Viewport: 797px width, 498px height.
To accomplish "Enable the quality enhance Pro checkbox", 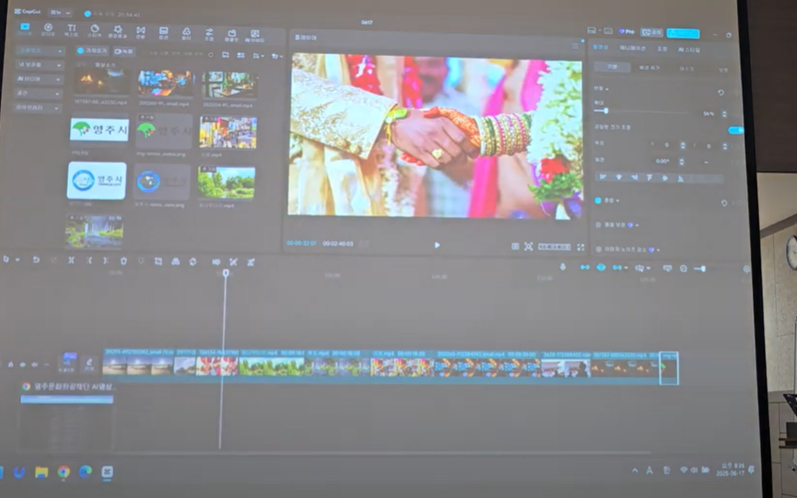I will coord(598,224).
